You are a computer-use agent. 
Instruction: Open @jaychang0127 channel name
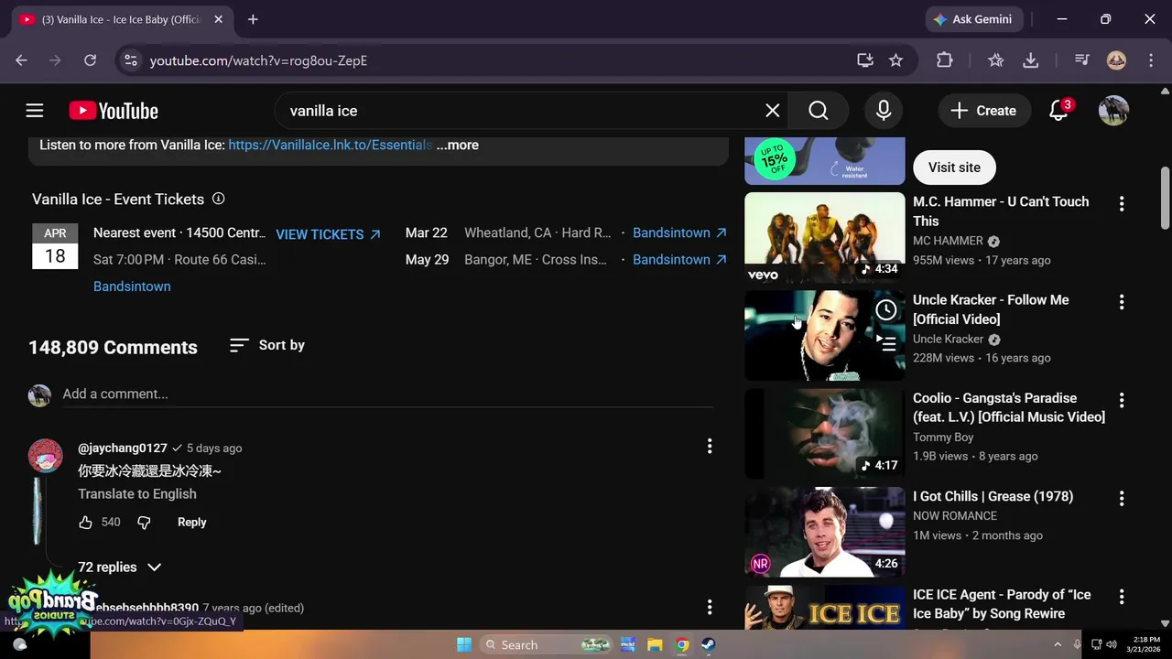point(123,448)
